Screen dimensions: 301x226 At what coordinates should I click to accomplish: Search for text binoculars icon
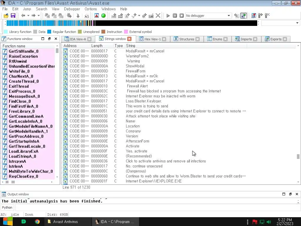54,16
